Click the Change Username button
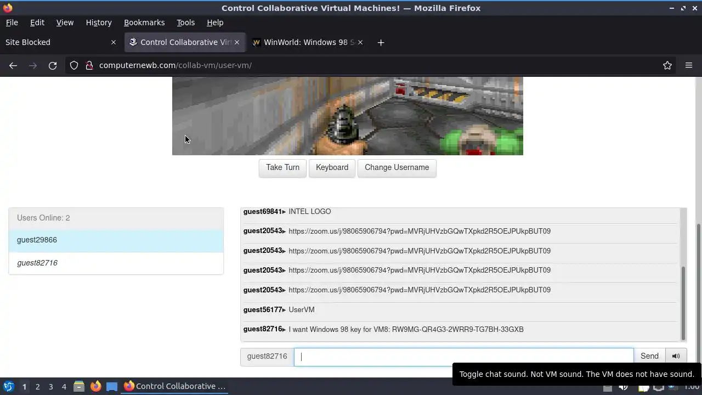 click(397, 167)
